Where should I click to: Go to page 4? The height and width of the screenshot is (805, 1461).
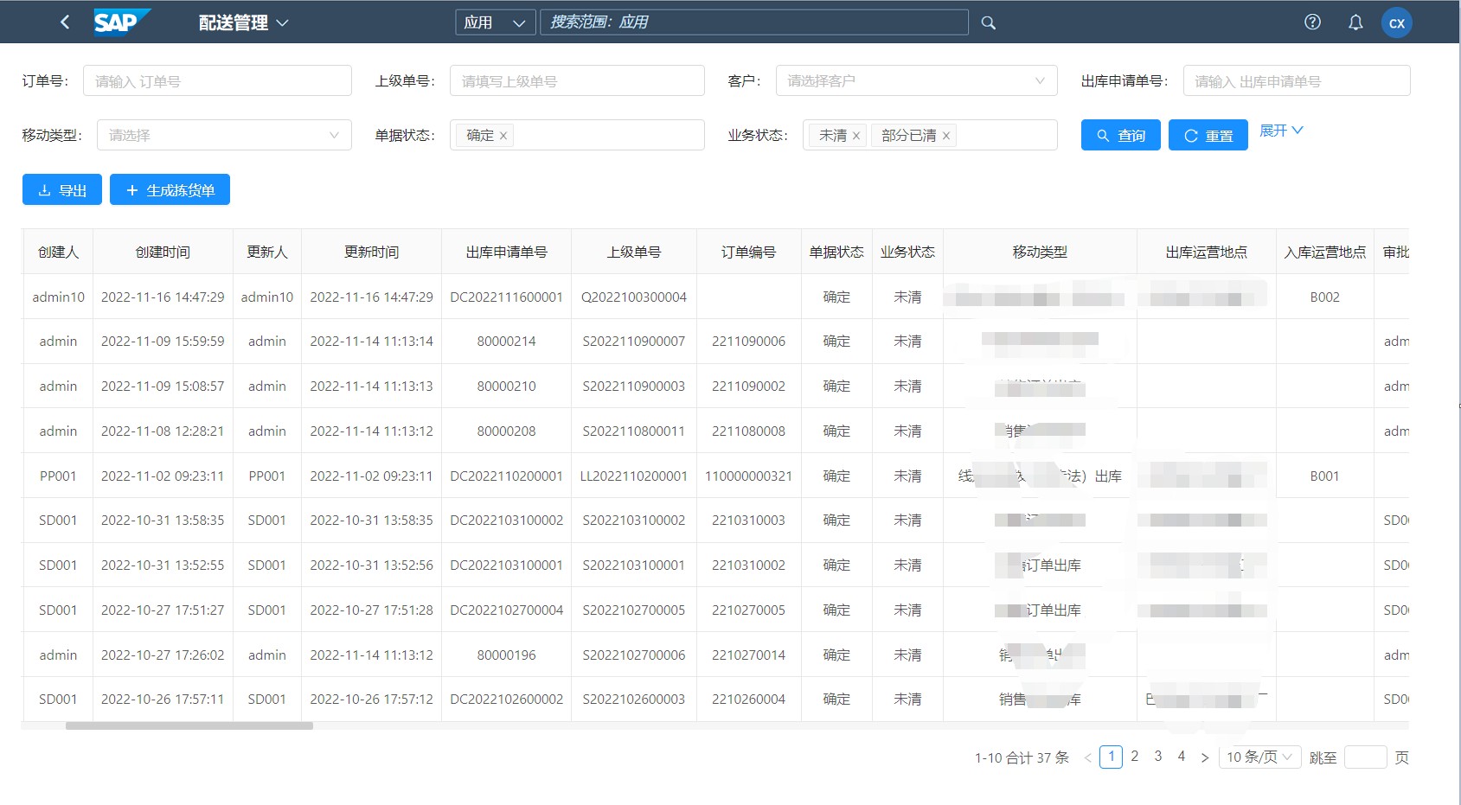(x=1182, y=757)
